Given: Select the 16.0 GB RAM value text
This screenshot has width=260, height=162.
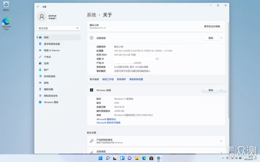Looking at the screenshot, I should click(125, 55).
